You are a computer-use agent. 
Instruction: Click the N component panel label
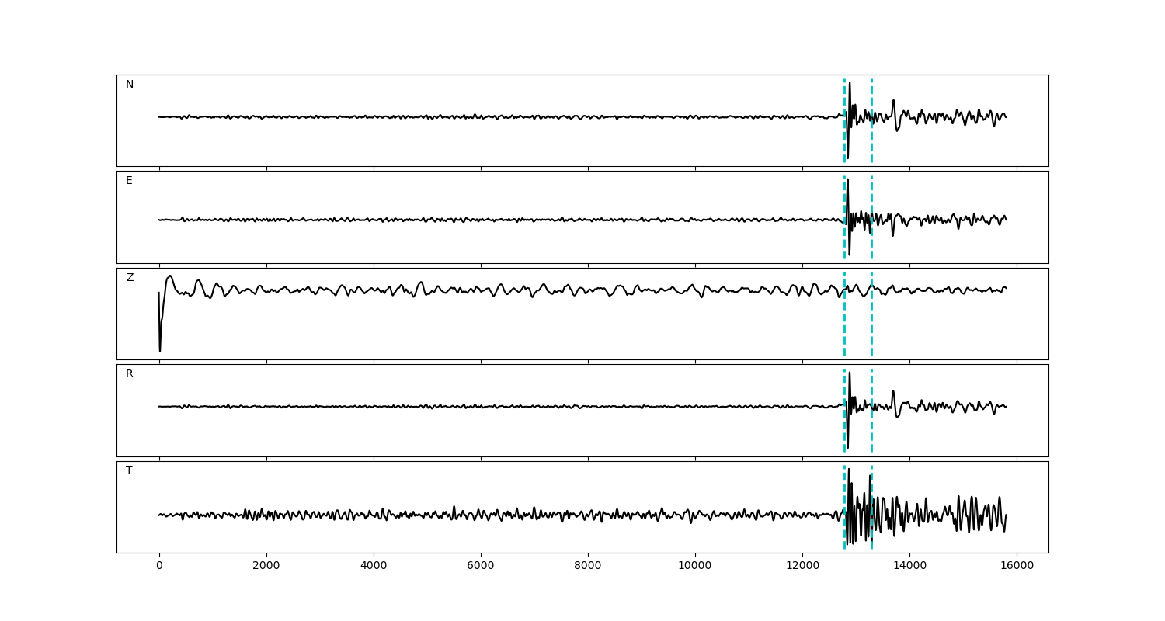pyautogui.click(x=130, y=85)
